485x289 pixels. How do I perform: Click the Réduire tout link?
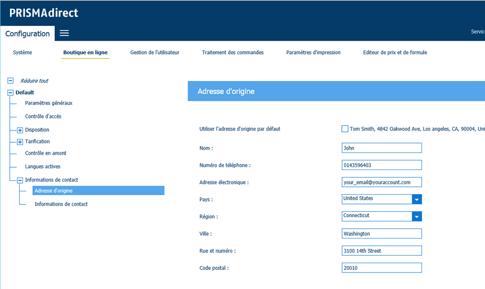pyautogui.click(x=35, y=81)
